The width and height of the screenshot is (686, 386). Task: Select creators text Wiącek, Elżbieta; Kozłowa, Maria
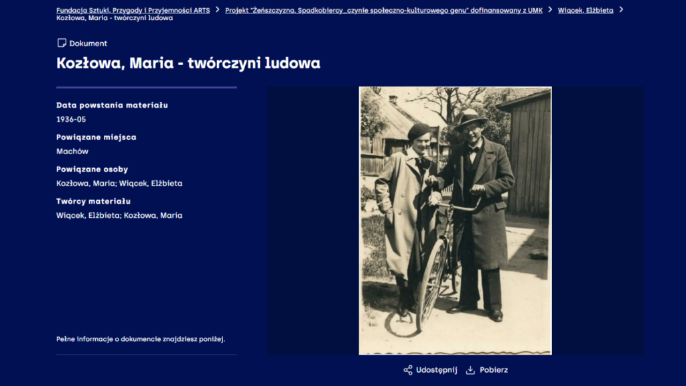[119, 215]
